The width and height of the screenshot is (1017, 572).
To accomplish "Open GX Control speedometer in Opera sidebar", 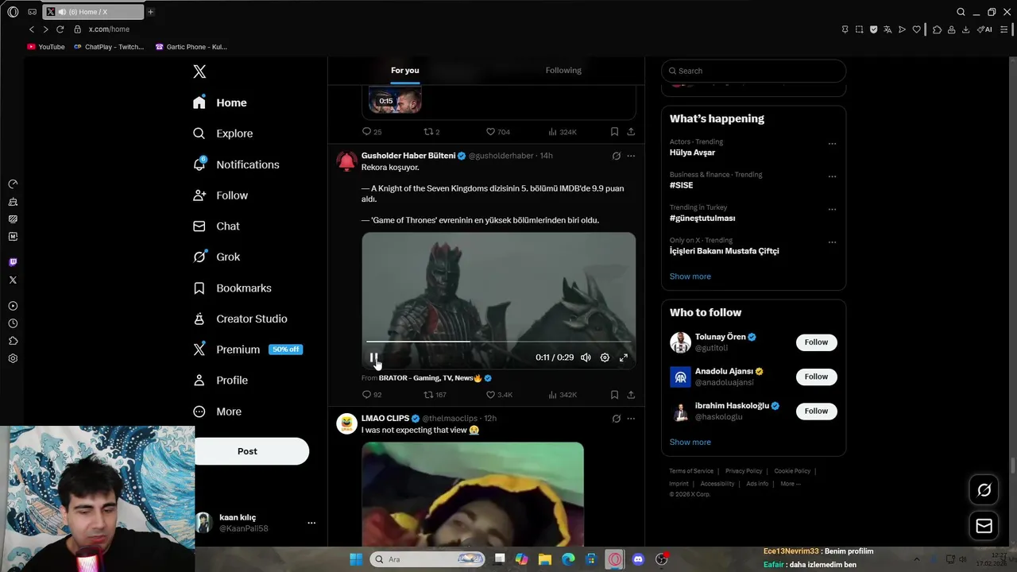I will pyautogui.click(x=13, y=184).
